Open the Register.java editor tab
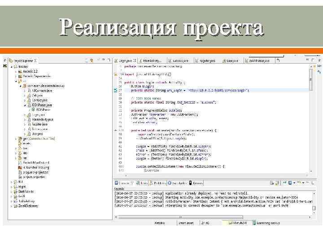The image size is (323, 242). [x=205, y=60]
